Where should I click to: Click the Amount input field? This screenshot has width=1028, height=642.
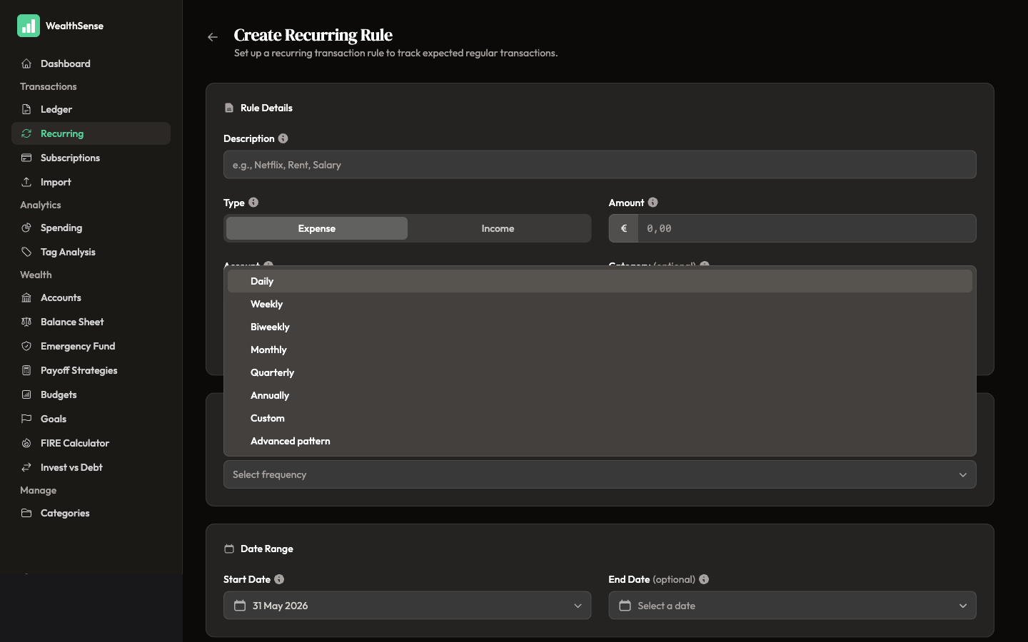click(x=807, y=228)
